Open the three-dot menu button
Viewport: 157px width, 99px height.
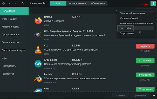[x=153, y=4]
